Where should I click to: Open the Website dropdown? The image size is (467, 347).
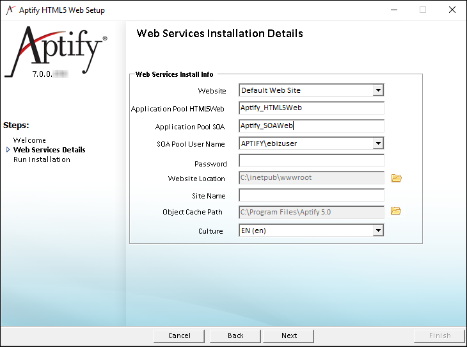(378, 90)
